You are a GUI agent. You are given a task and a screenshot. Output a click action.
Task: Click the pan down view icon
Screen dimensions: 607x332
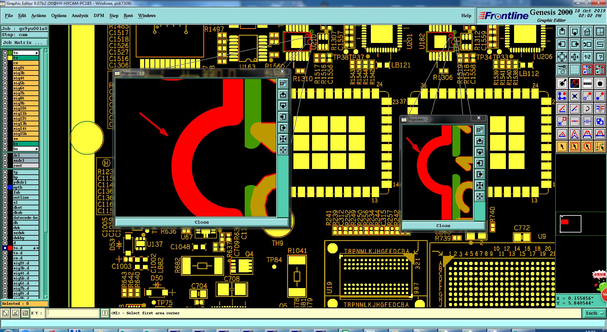pos(575,32)
